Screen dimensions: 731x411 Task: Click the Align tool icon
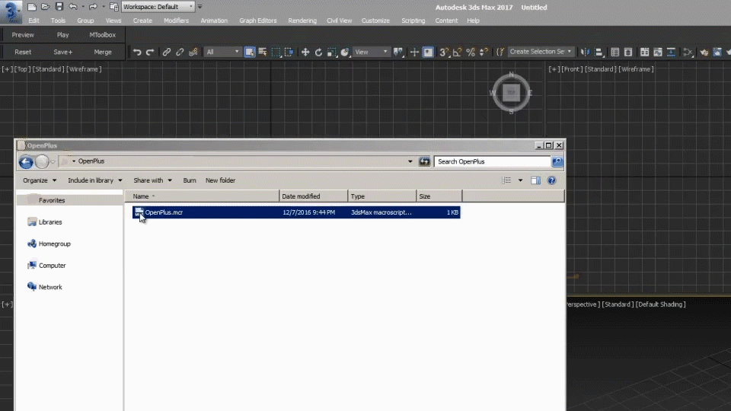[x=599, y=53]
